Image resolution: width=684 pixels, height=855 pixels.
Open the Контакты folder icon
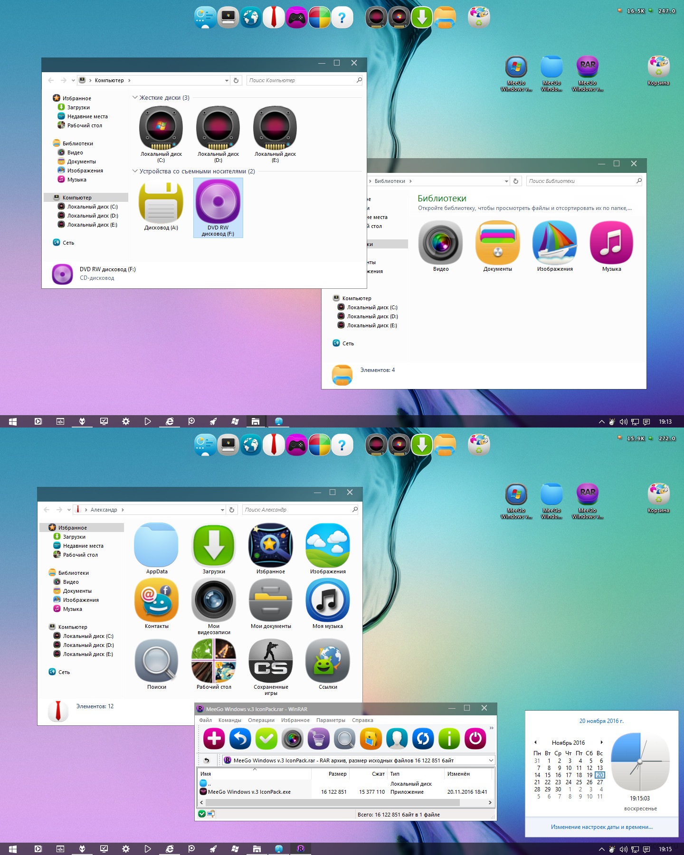pos(157,604)
